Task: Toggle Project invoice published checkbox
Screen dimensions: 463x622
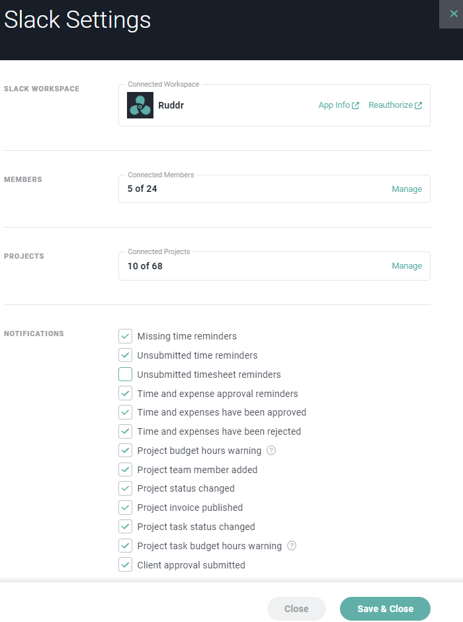Action: (x=125, y=508)
